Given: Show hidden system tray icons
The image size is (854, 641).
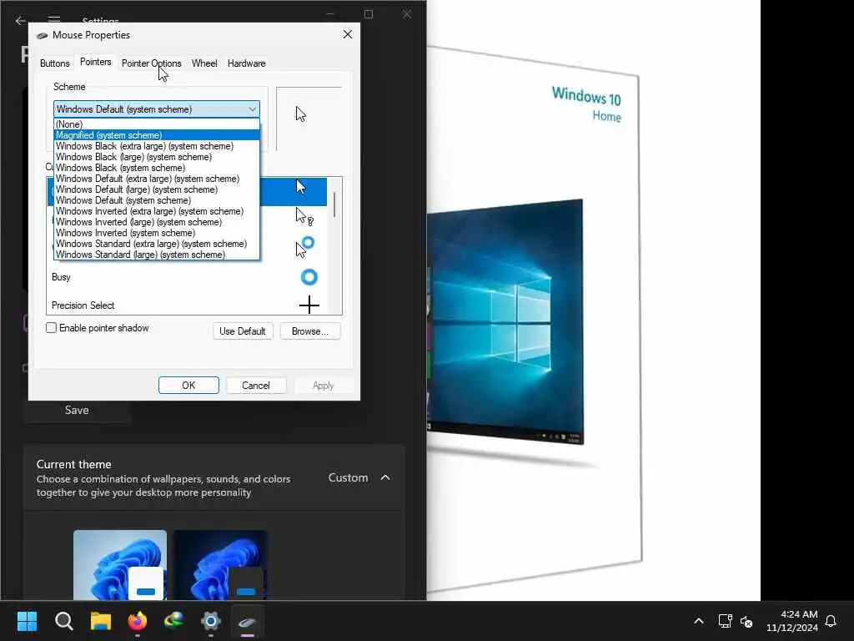Looking at the screenshot, I should coord(699,621).
